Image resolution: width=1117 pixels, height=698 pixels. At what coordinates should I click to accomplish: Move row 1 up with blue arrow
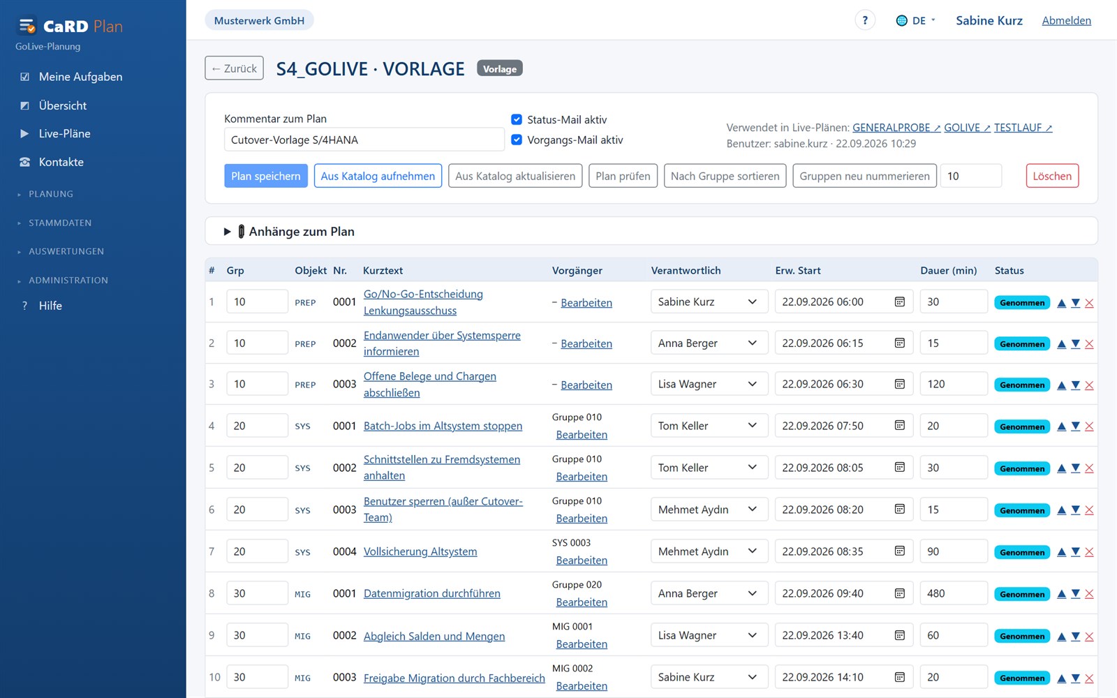click(1061, 303)
